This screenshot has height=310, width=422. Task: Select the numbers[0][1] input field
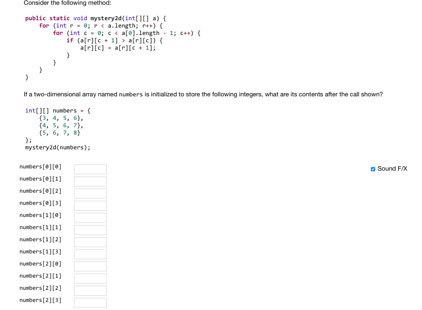[90, 181]
